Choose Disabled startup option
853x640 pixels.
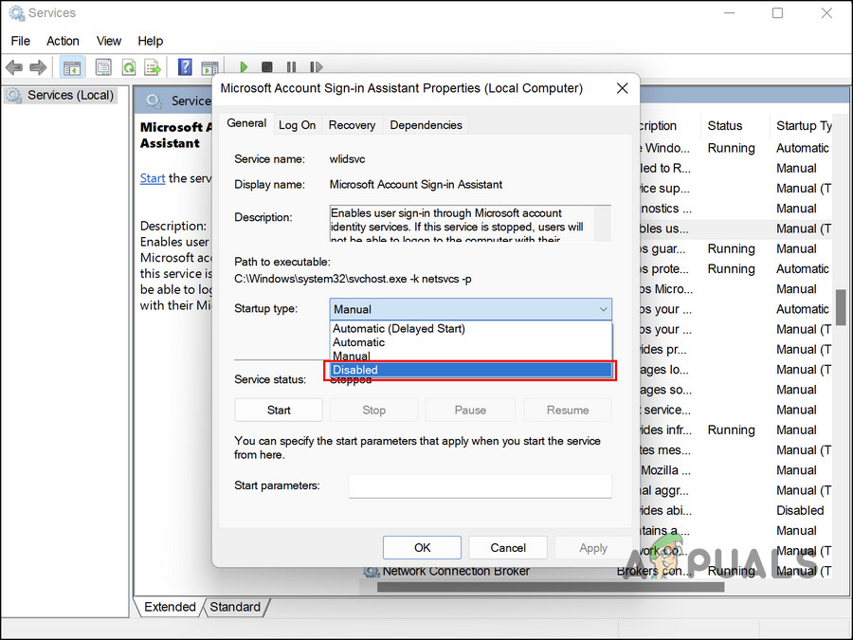[x=470, y=370]
